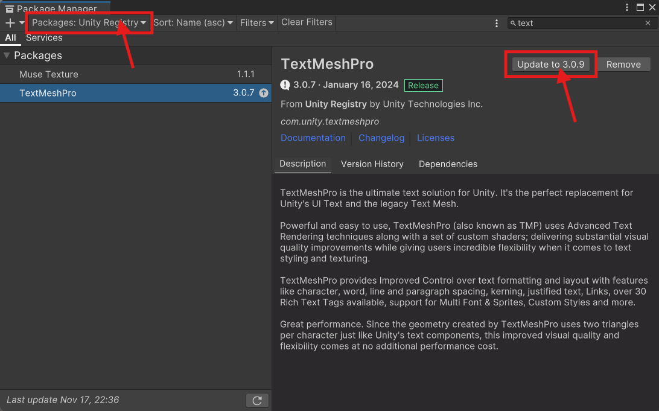Click the update available arrow icon on TextMeshPro
This screenshot has height=411, width=659.
coord(264,93)
